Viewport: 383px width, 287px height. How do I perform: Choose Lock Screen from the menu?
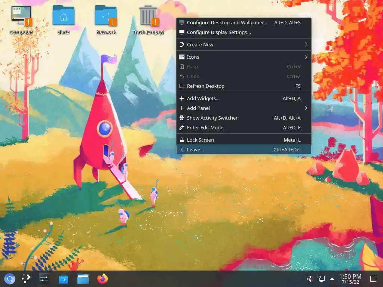[x=243, y=140]
